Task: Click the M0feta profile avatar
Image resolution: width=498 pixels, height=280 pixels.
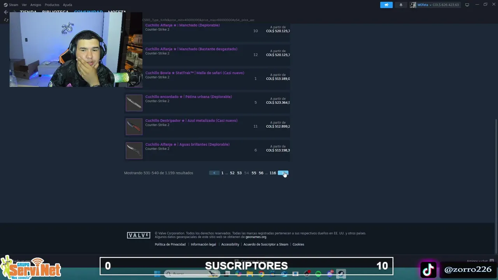Action: (413, 5)
